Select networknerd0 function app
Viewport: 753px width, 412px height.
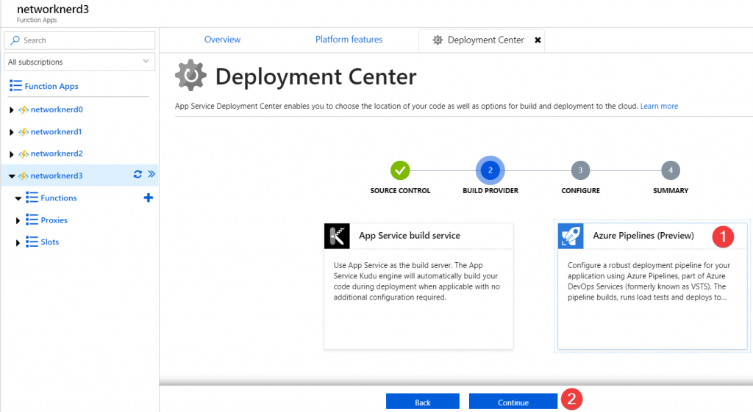coord(57,109)
